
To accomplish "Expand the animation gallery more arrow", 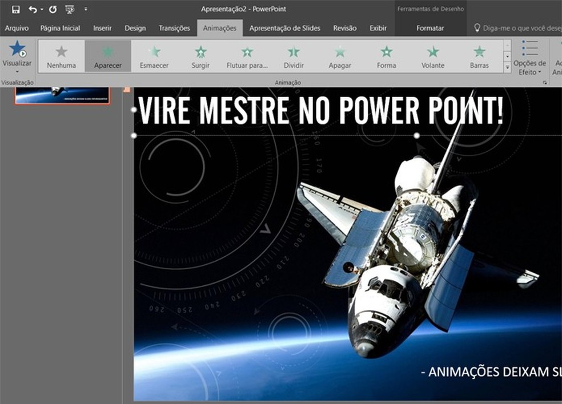I will [x=507, y=67].
